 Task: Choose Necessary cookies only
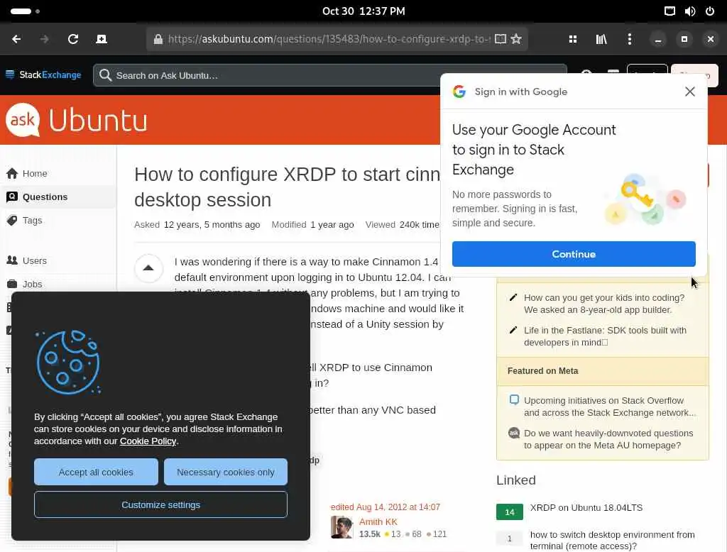(225, 472)
